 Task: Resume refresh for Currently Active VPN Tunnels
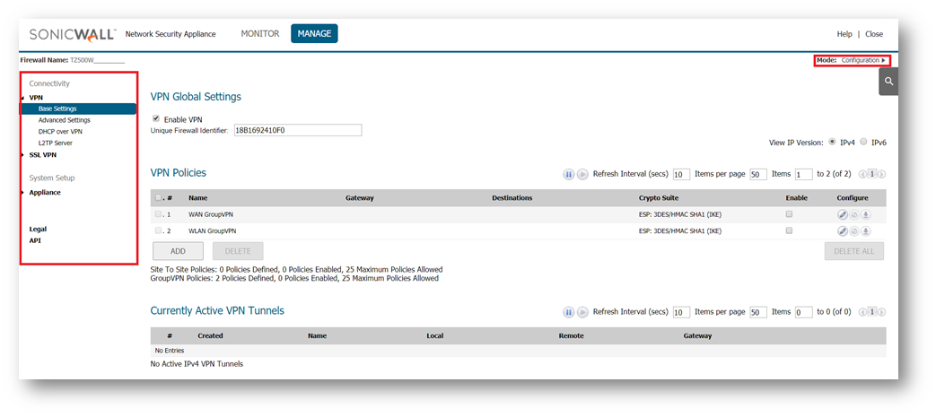tap(582, 312)
